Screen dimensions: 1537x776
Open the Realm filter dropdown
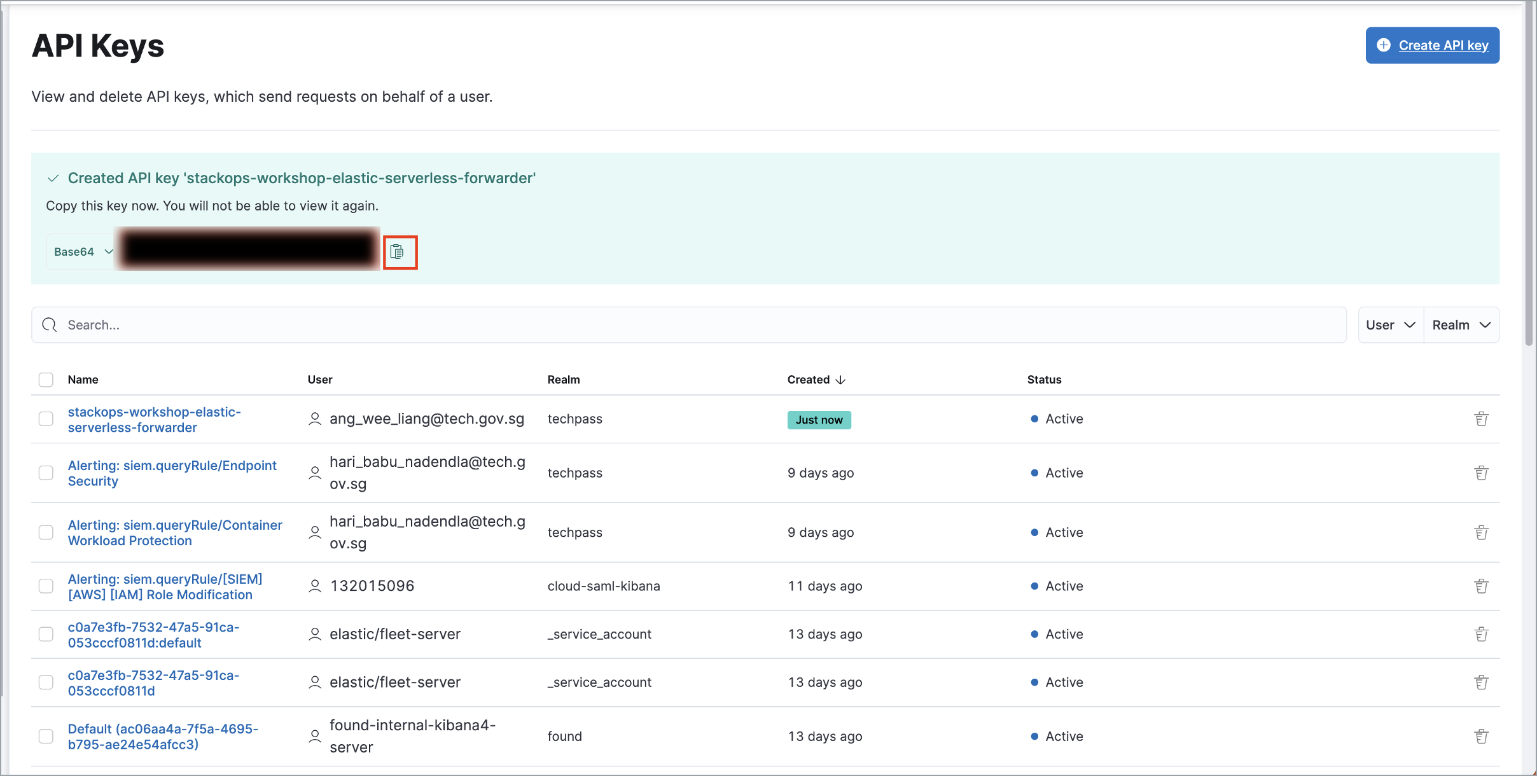tap(1461, 325)
